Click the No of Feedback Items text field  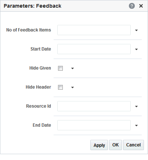click(94, 30)
